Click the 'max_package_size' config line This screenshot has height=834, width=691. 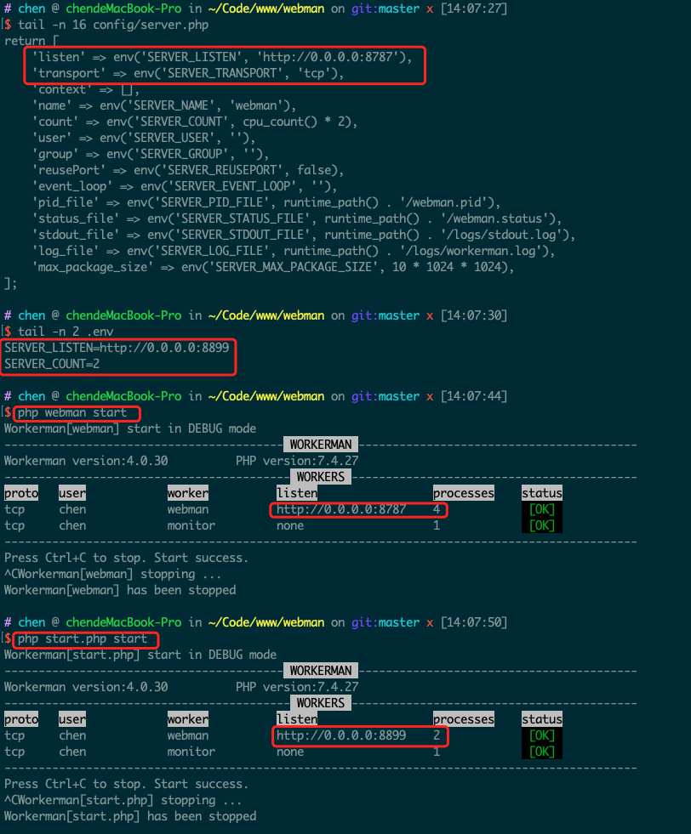(x=274, y=267)
